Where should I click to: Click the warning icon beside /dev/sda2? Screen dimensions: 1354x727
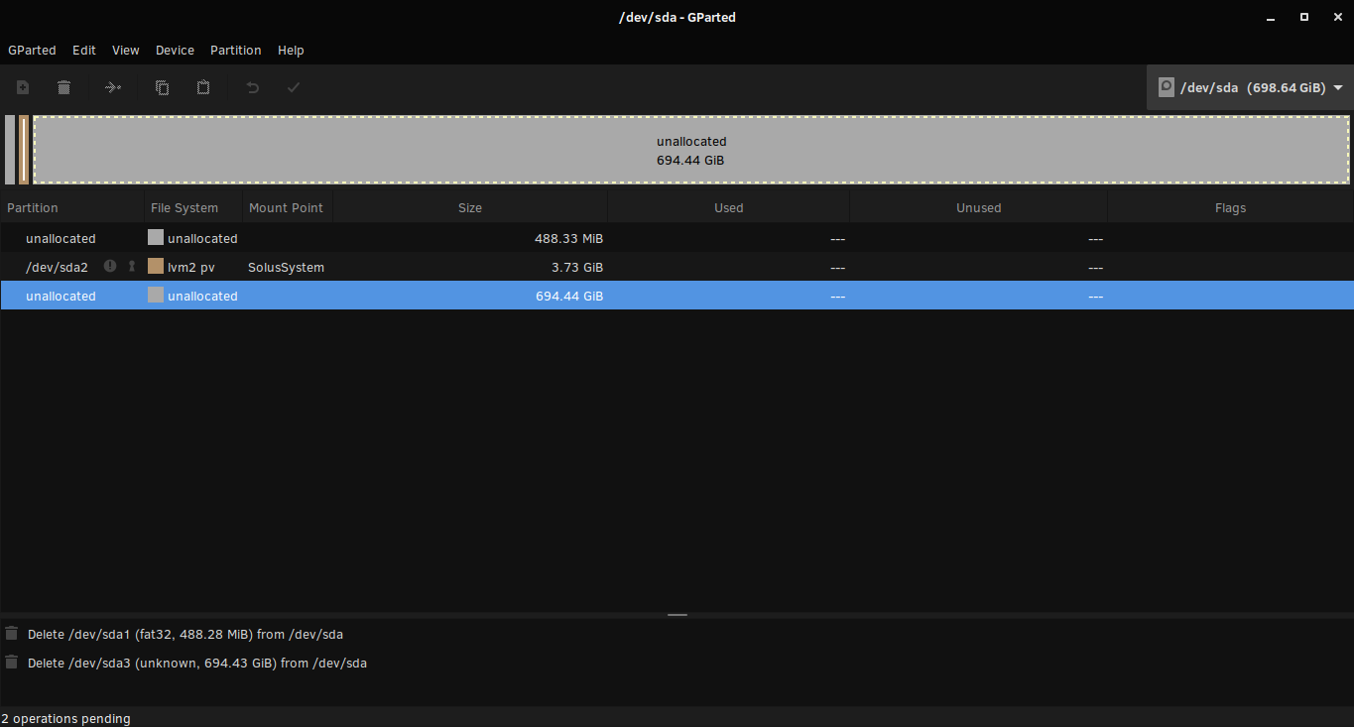pos(110,267)
